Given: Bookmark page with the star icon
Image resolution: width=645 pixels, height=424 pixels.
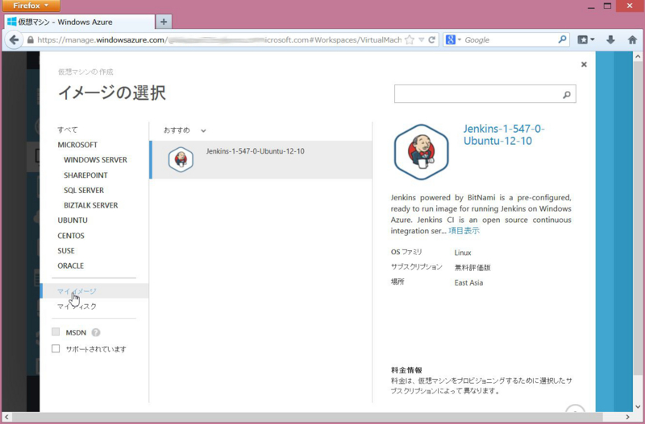Looking at the screenshot, I should click(x=410, y=39).
